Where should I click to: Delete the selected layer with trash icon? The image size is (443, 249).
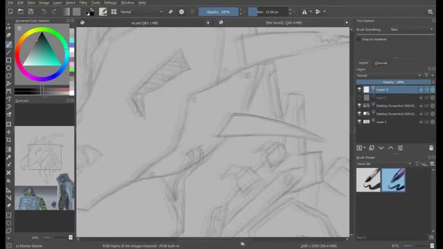(x=431, y=147)
